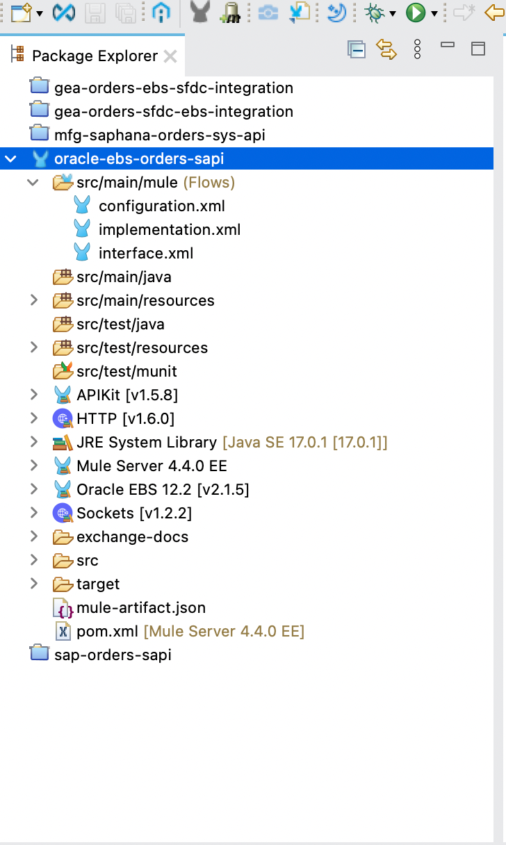The image size is (506, 845).
Task: Open configuration.xml
Action: (x=162, y=206)
